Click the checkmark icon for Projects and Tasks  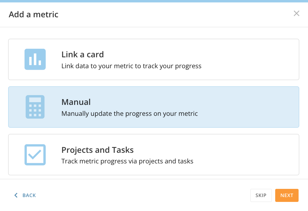click(35, 155)
